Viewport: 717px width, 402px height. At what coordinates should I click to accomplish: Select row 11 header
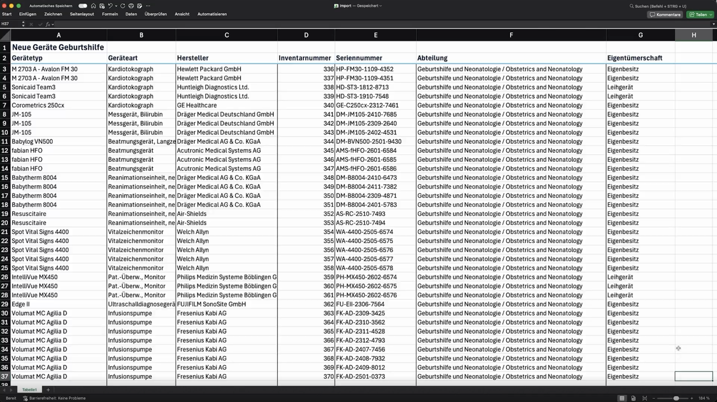tap(5, 141)
